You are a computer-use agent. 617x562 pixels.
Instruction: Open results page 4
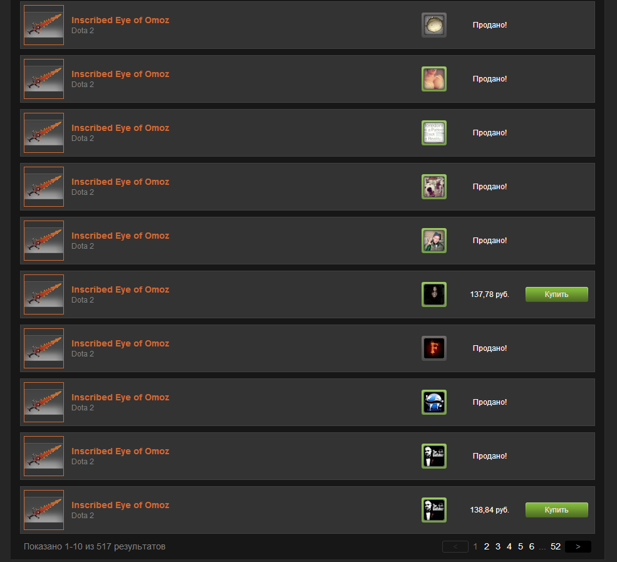coord(509,547)
